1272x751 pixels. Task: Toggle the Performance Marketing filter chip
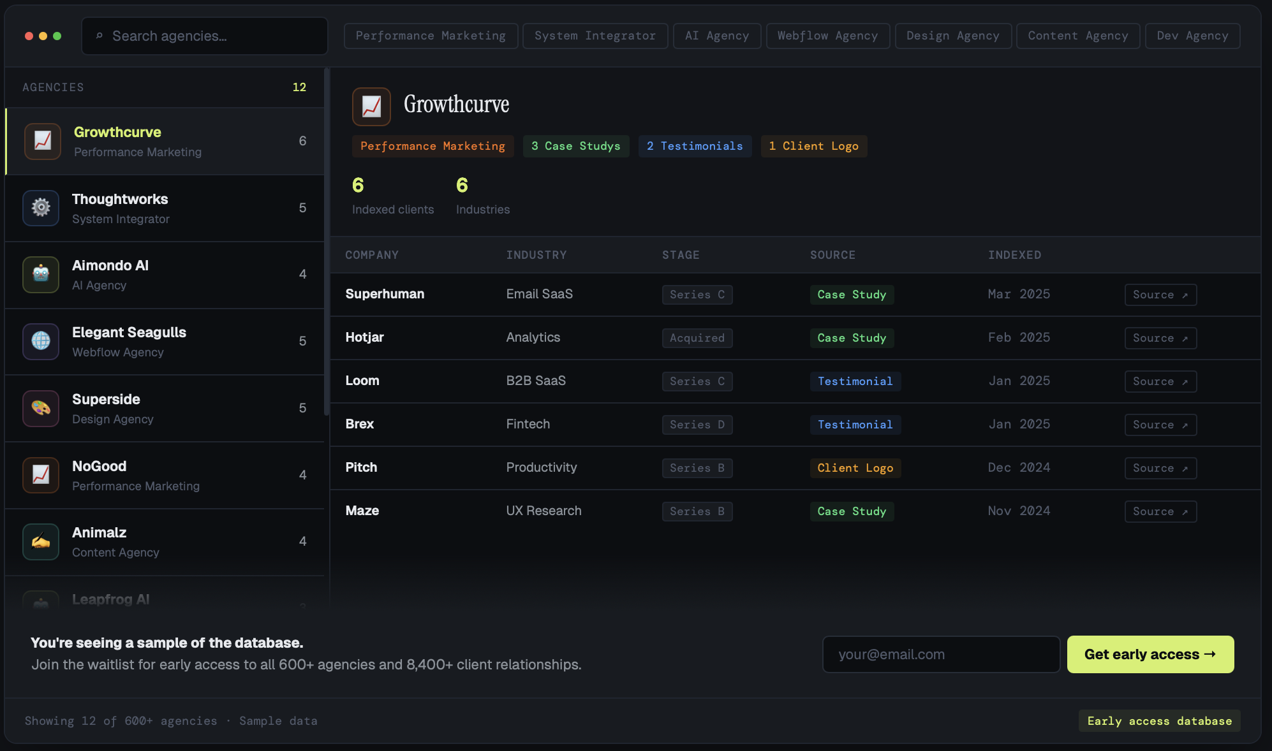[431, 36]
